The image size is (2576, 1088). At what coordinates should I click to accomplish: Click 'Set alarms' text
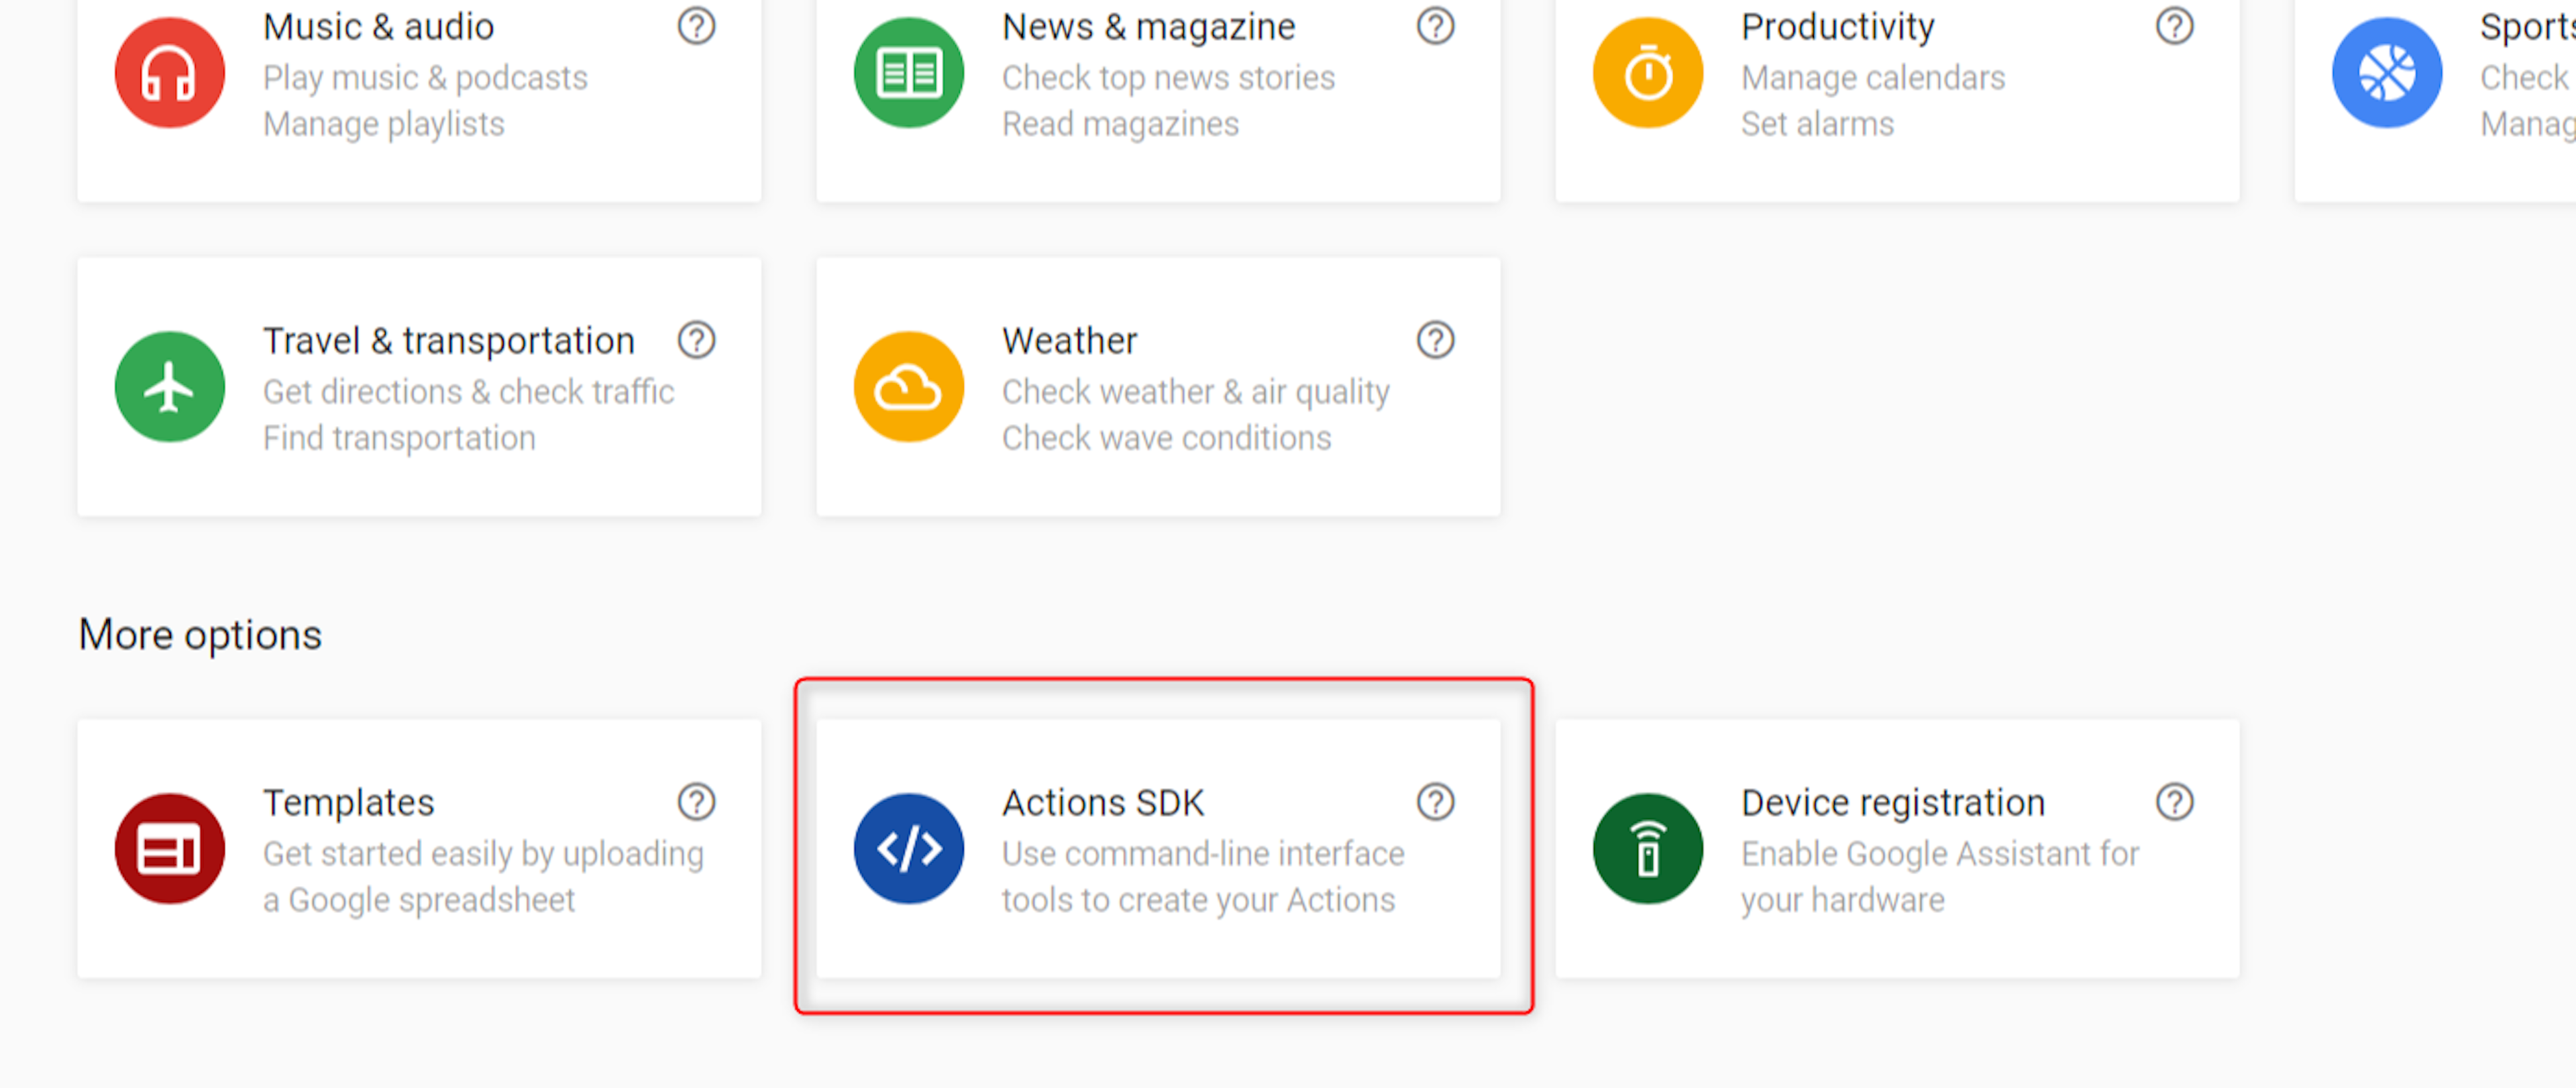point(1817,124)
